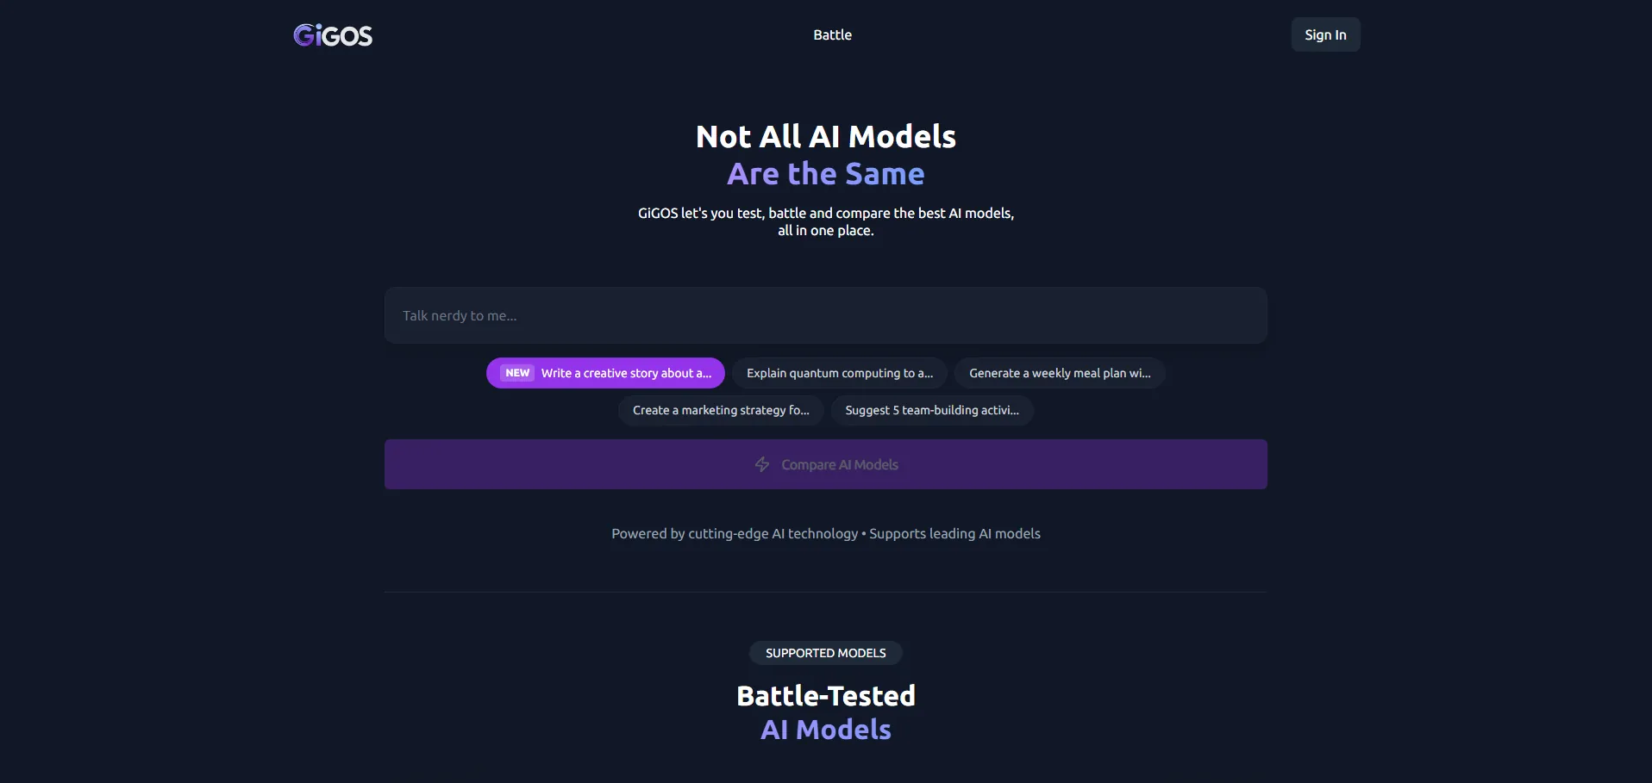Select "Write a creative story about a..." suggestion

click(x=626, y=373)
